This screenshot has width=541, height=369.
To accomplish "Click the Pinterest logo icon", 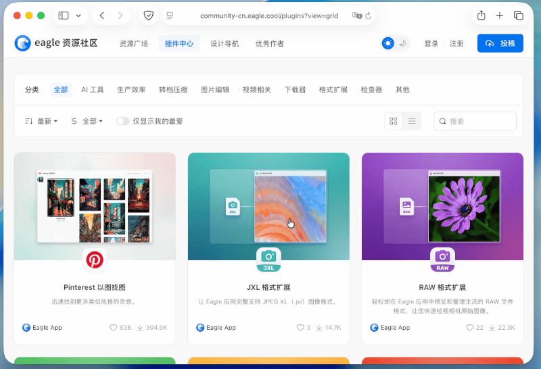I will tap(95, 260).
